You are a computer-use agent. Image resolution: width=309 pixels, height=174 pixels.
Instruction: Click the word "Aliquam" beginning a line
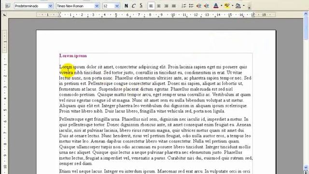tap(68, 106)
